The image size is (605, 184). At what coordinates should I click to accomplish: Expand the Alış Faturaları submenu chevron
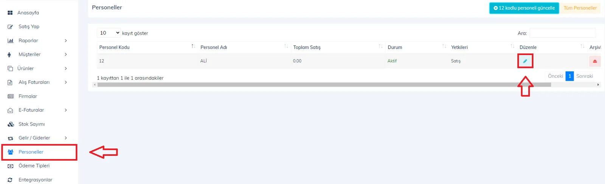66,82
